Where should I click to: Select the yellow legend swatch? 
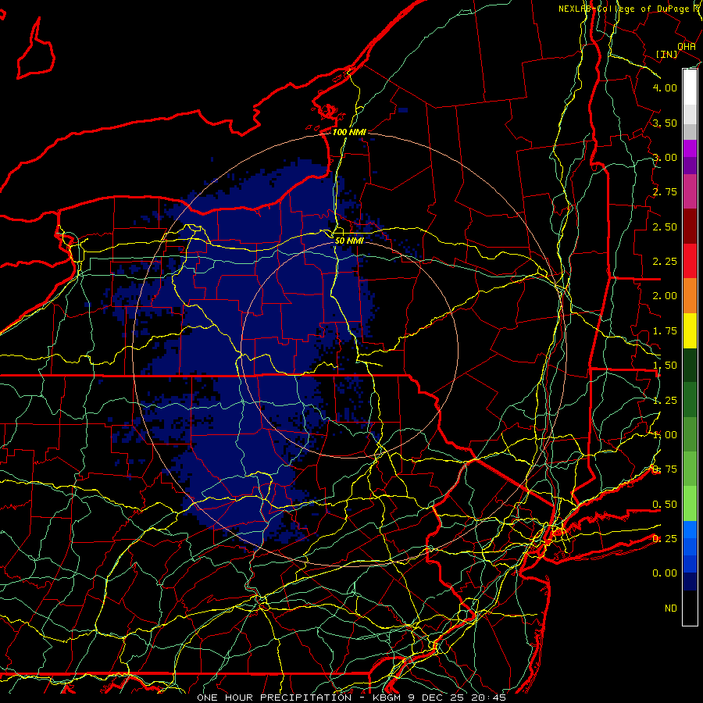[x=690, y=331]
